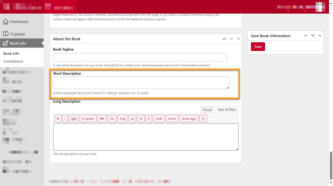Click the img quicktag button
The height and width of the screenshot is (186, 333).
tap(122, 119)
